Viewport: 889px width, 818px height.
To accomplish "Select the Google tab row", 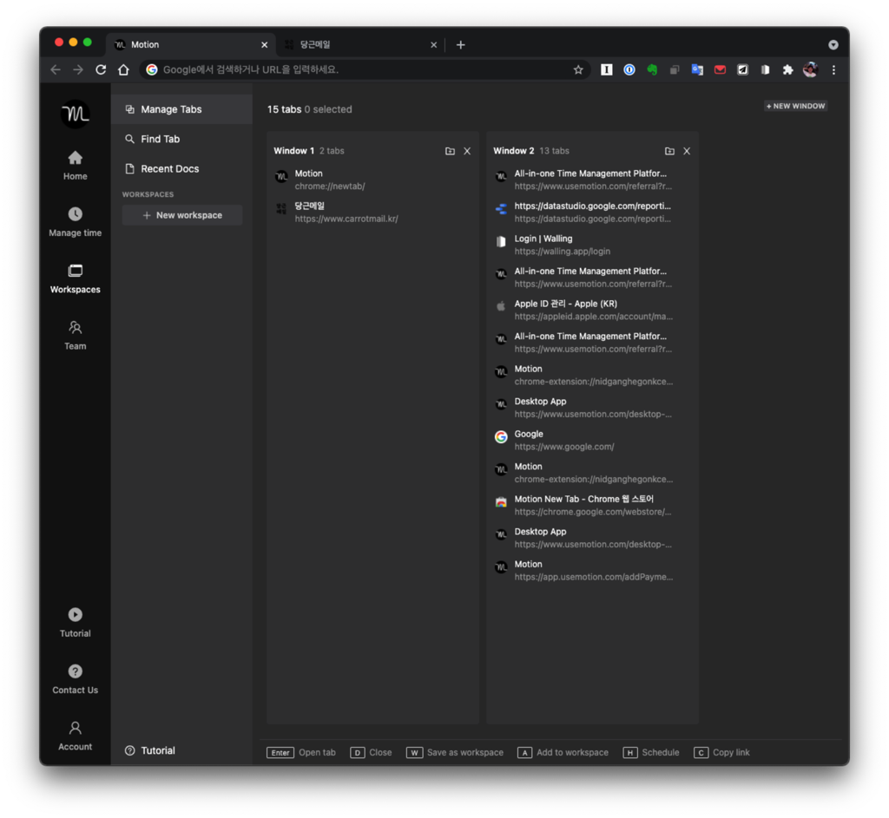I will click(592, 440).
